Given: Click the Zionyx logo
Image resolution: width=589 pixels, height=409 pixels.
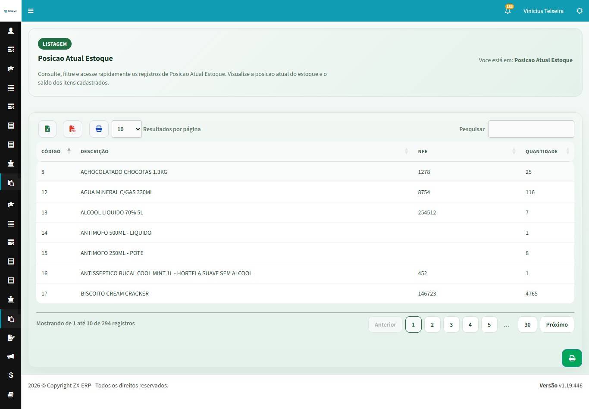Looking at the screenshot, I should click(10, 11).
